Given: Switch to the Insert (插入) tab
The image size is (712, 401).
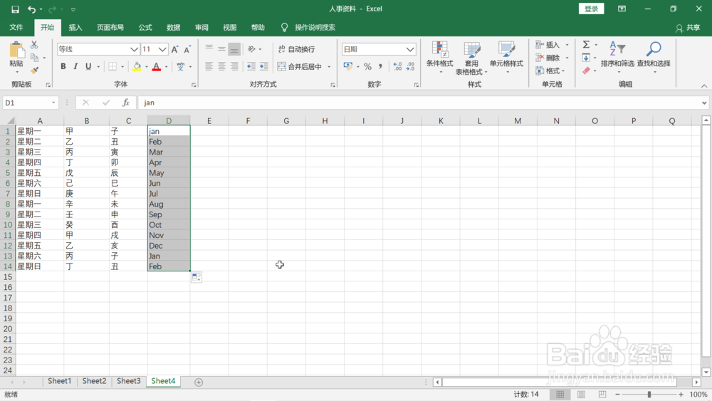Looking at the screenshot, I should click(x=75, y=27).
